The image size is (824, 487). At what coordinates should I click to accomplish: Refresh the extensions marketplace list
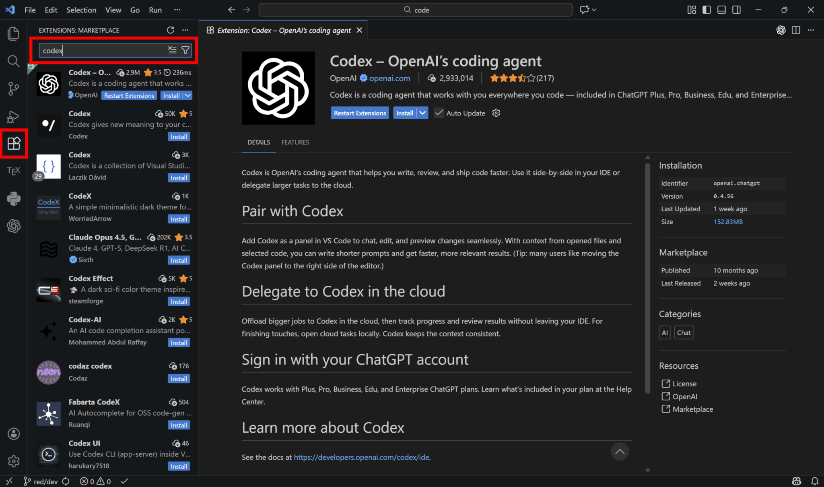pos(171,30)
